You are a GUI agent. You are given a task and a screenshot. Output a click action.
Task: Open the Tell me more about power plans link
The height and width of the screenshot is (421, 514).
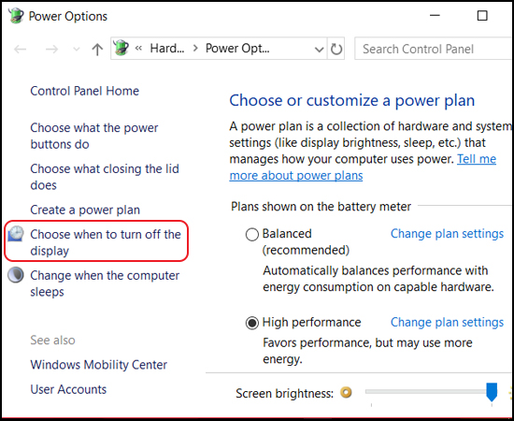363,167
